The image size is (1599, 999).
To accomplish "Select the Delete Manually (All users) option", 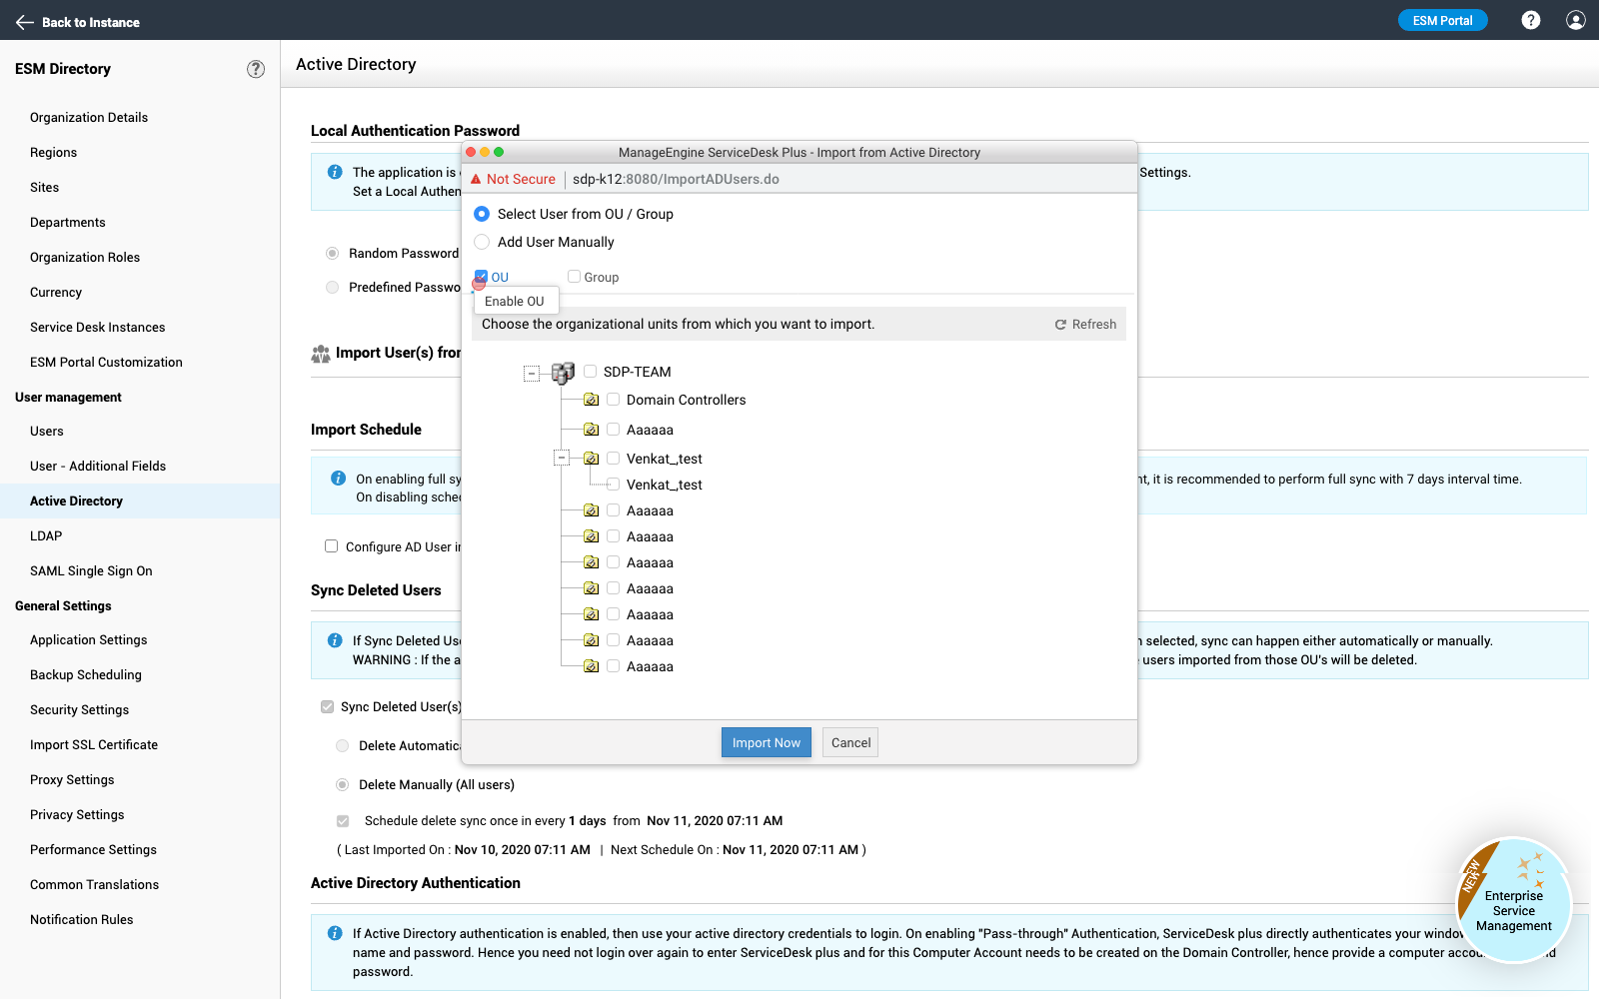I will coord(343,785).
